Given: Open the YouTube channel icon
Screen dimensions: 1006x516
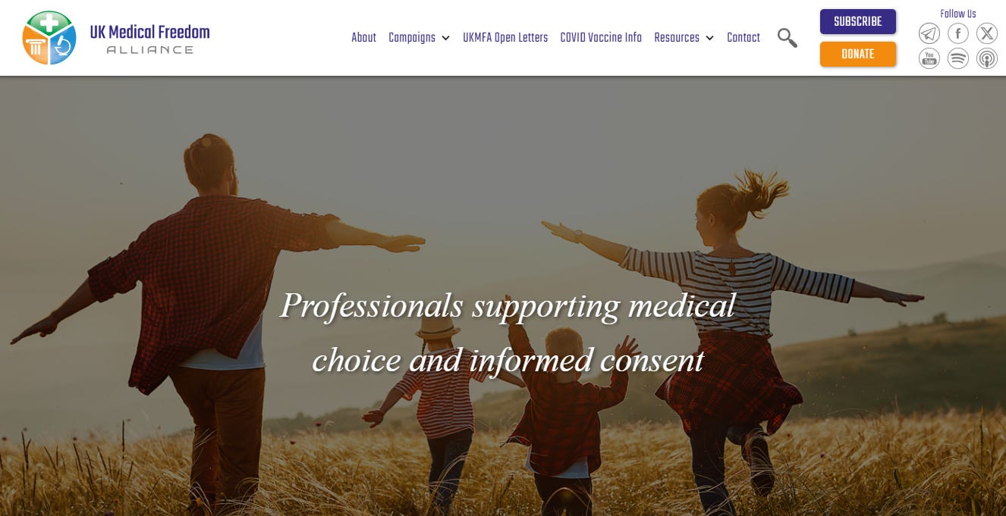Looking at the screenshot, I should coord(929,58).
